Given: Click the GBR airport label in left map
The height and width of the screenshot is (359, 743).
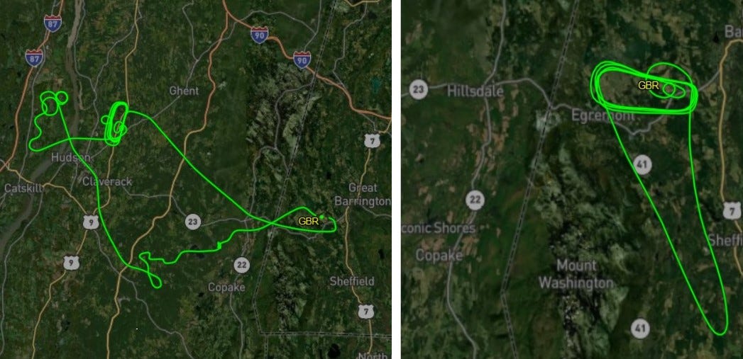Looking at the screenshot, I should (x=309, y=220).
